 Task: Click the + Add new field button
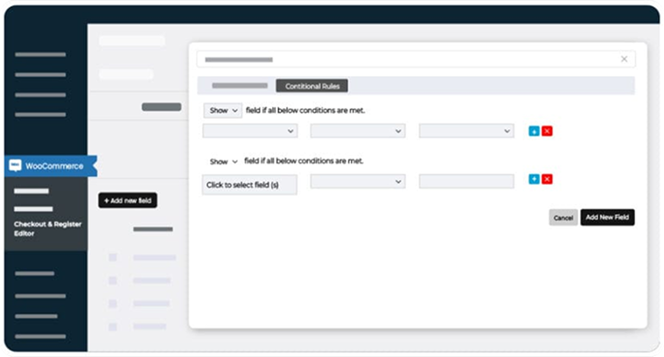(128, 201)
